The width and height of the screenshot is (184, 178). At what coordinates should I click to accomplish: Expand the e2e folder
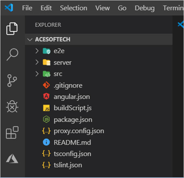(37, 51)
